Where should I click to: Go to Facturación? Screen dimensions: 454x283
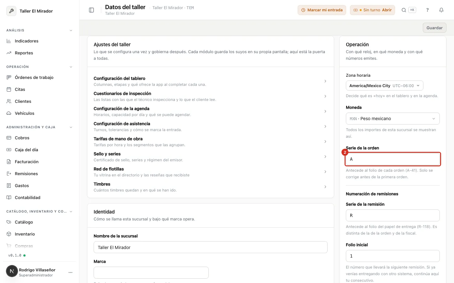[39, 162]
